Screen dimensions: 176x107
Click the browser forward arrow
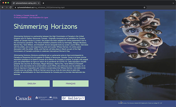click(x=6, y=7)
